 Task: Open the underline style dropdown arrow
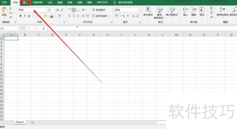[32, 16]
